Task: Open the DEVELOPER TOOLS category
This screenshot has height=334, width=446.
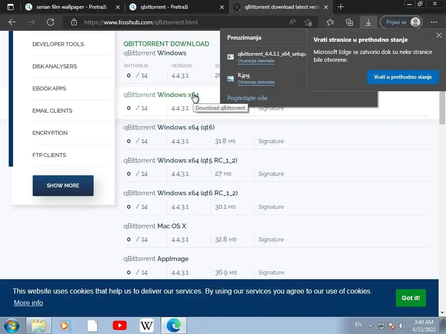Action: (x=58, y=44)
